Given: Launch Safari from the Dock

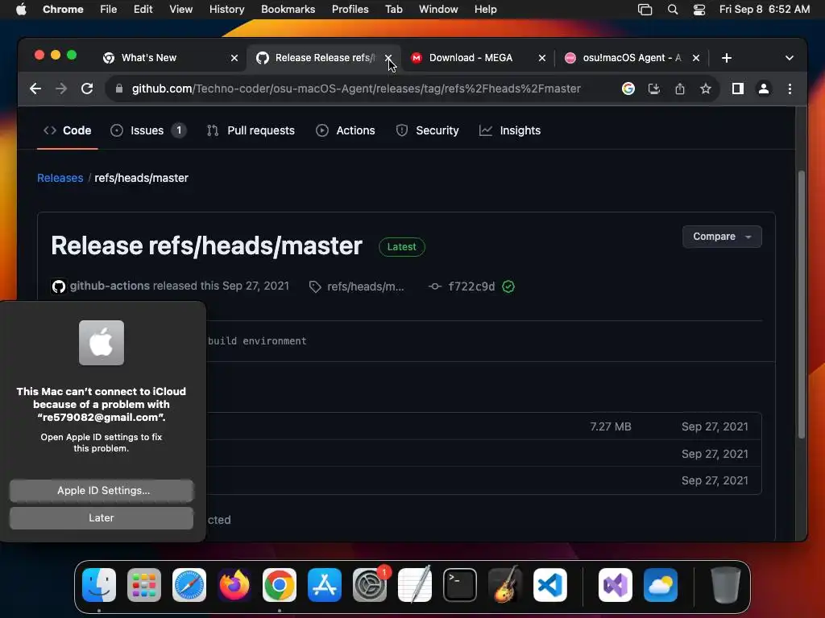Looking at the screenshot, I should [189, 585].
